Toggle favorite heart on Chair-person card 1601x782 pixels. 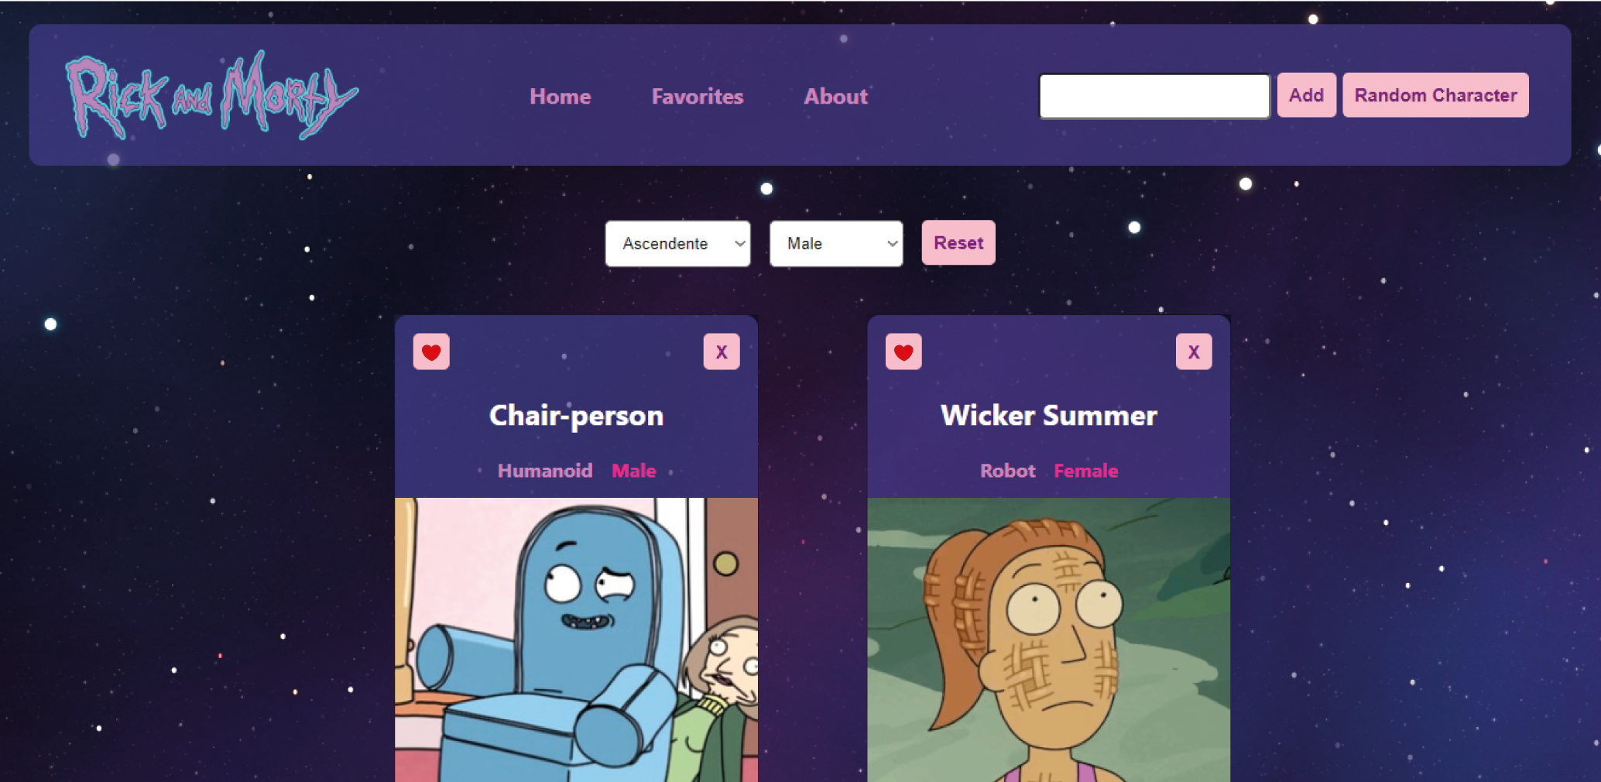[431, 352]
